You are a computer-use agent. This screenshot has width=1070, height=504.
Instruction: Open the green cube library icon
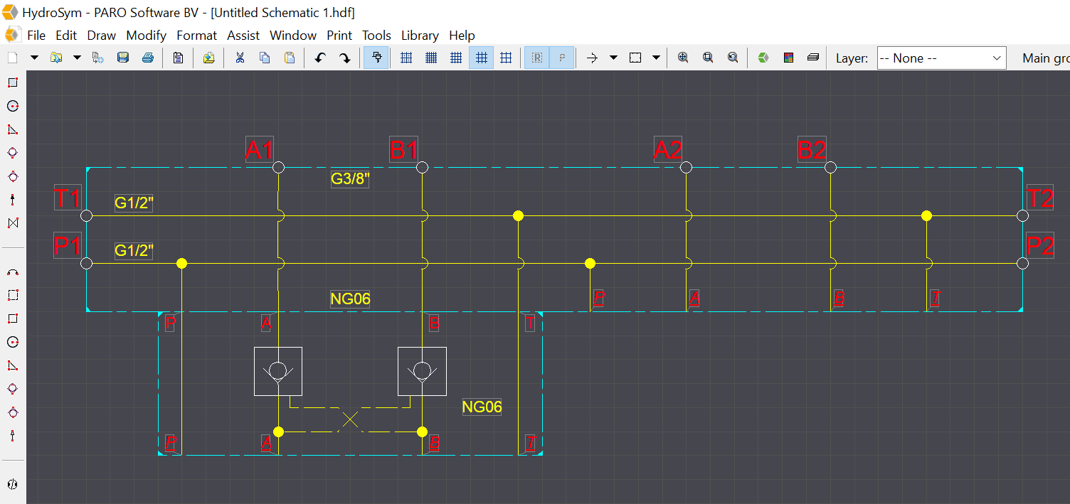(763, 58)
